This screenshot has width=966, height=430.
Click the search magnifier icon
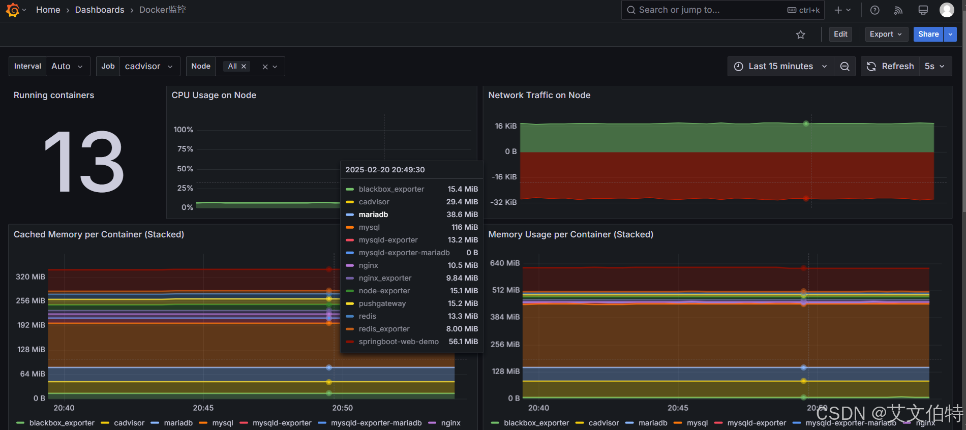(631, 10)
